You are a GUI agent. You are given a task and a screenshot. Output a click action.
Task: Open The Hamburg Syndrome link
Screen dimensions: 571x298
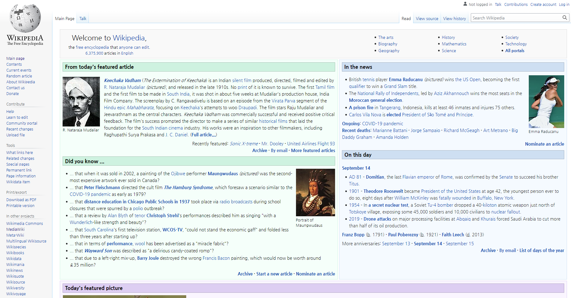[x=188, y=187]
